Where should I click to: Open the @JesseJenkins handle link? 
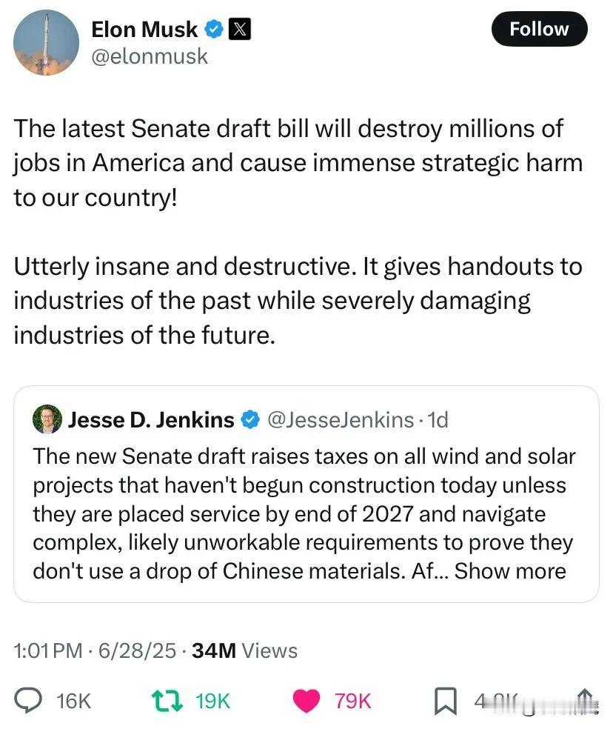[341, 420]
